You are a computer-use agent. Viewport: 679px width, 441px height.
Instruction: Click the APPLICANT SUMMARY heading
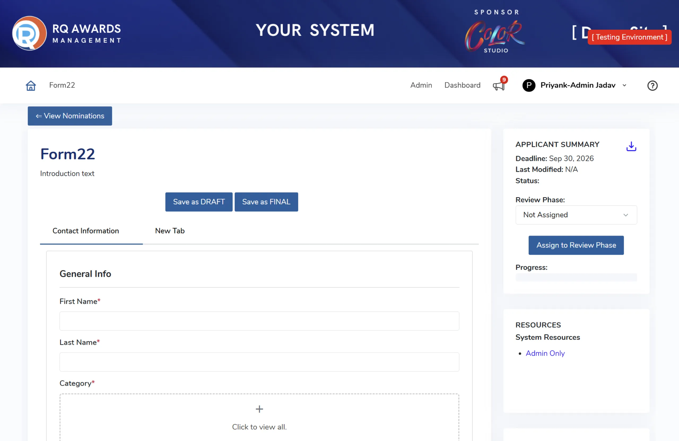pyautogui.click(x=557, y=144)
